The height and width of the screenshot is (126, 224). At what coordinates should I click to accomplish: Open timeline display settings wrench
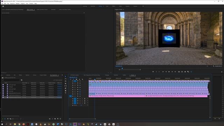point(83,79)
